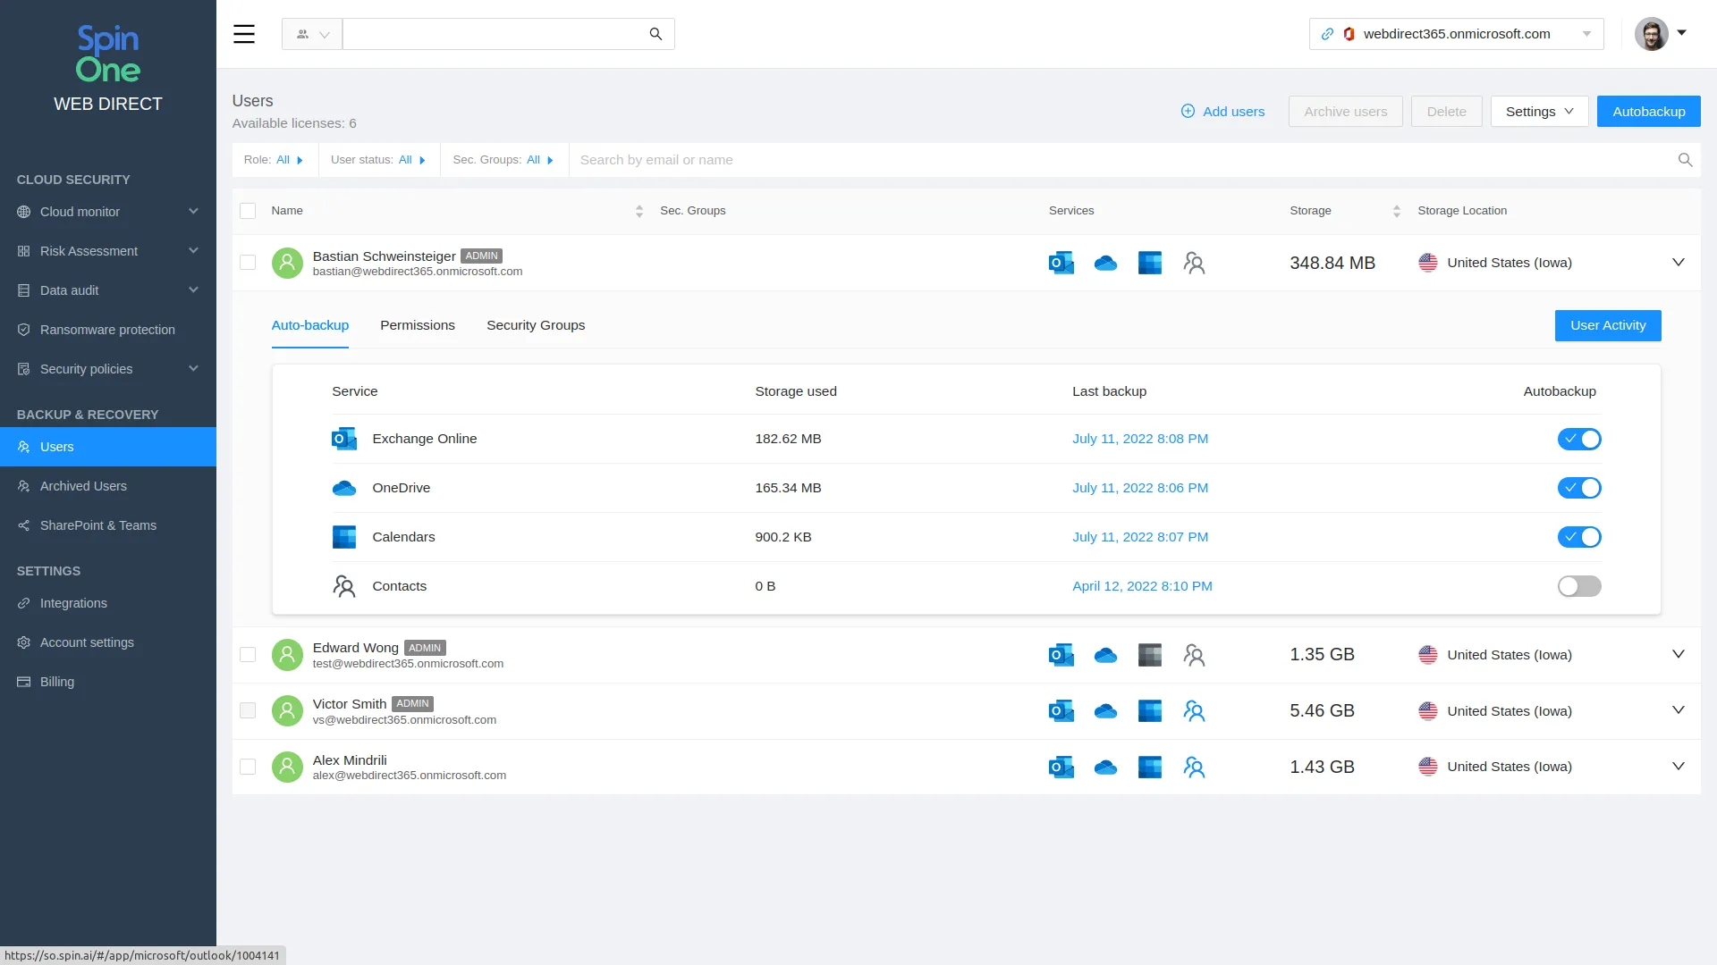Open webdirect365.onmicrosoft.com domain dropdown

[1456, 34]
